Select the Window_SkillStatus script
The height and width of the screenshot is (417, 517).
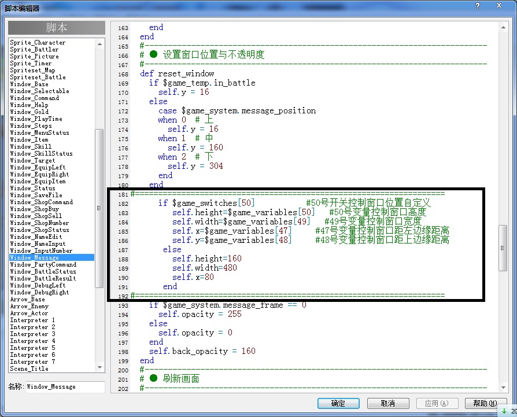click(41, 153)
